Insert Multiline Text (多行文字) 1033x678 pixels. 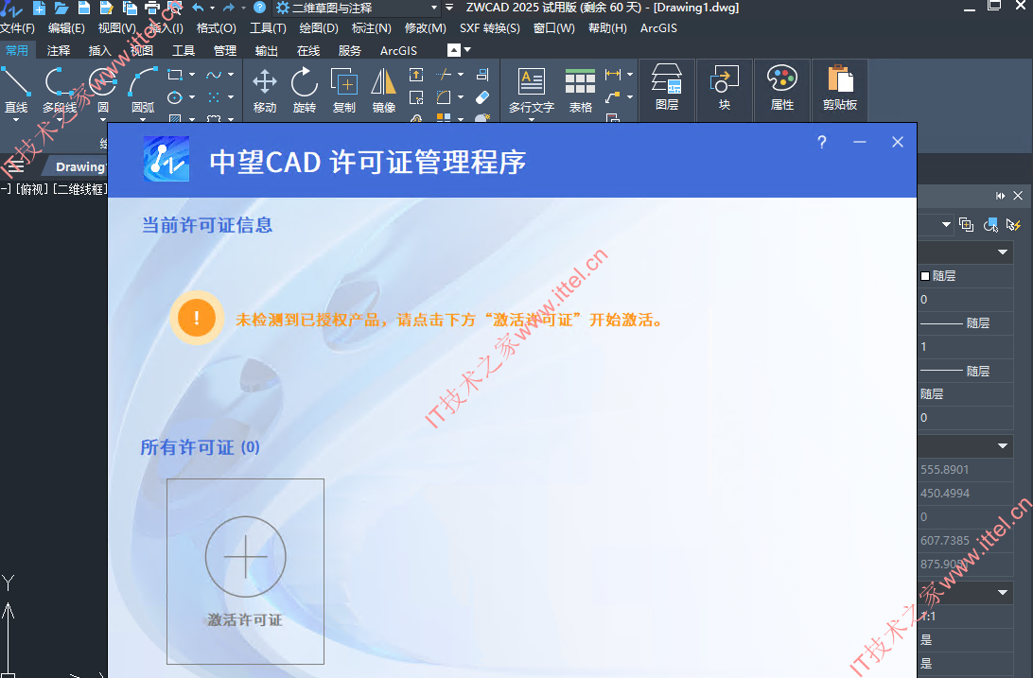(531, 90)
